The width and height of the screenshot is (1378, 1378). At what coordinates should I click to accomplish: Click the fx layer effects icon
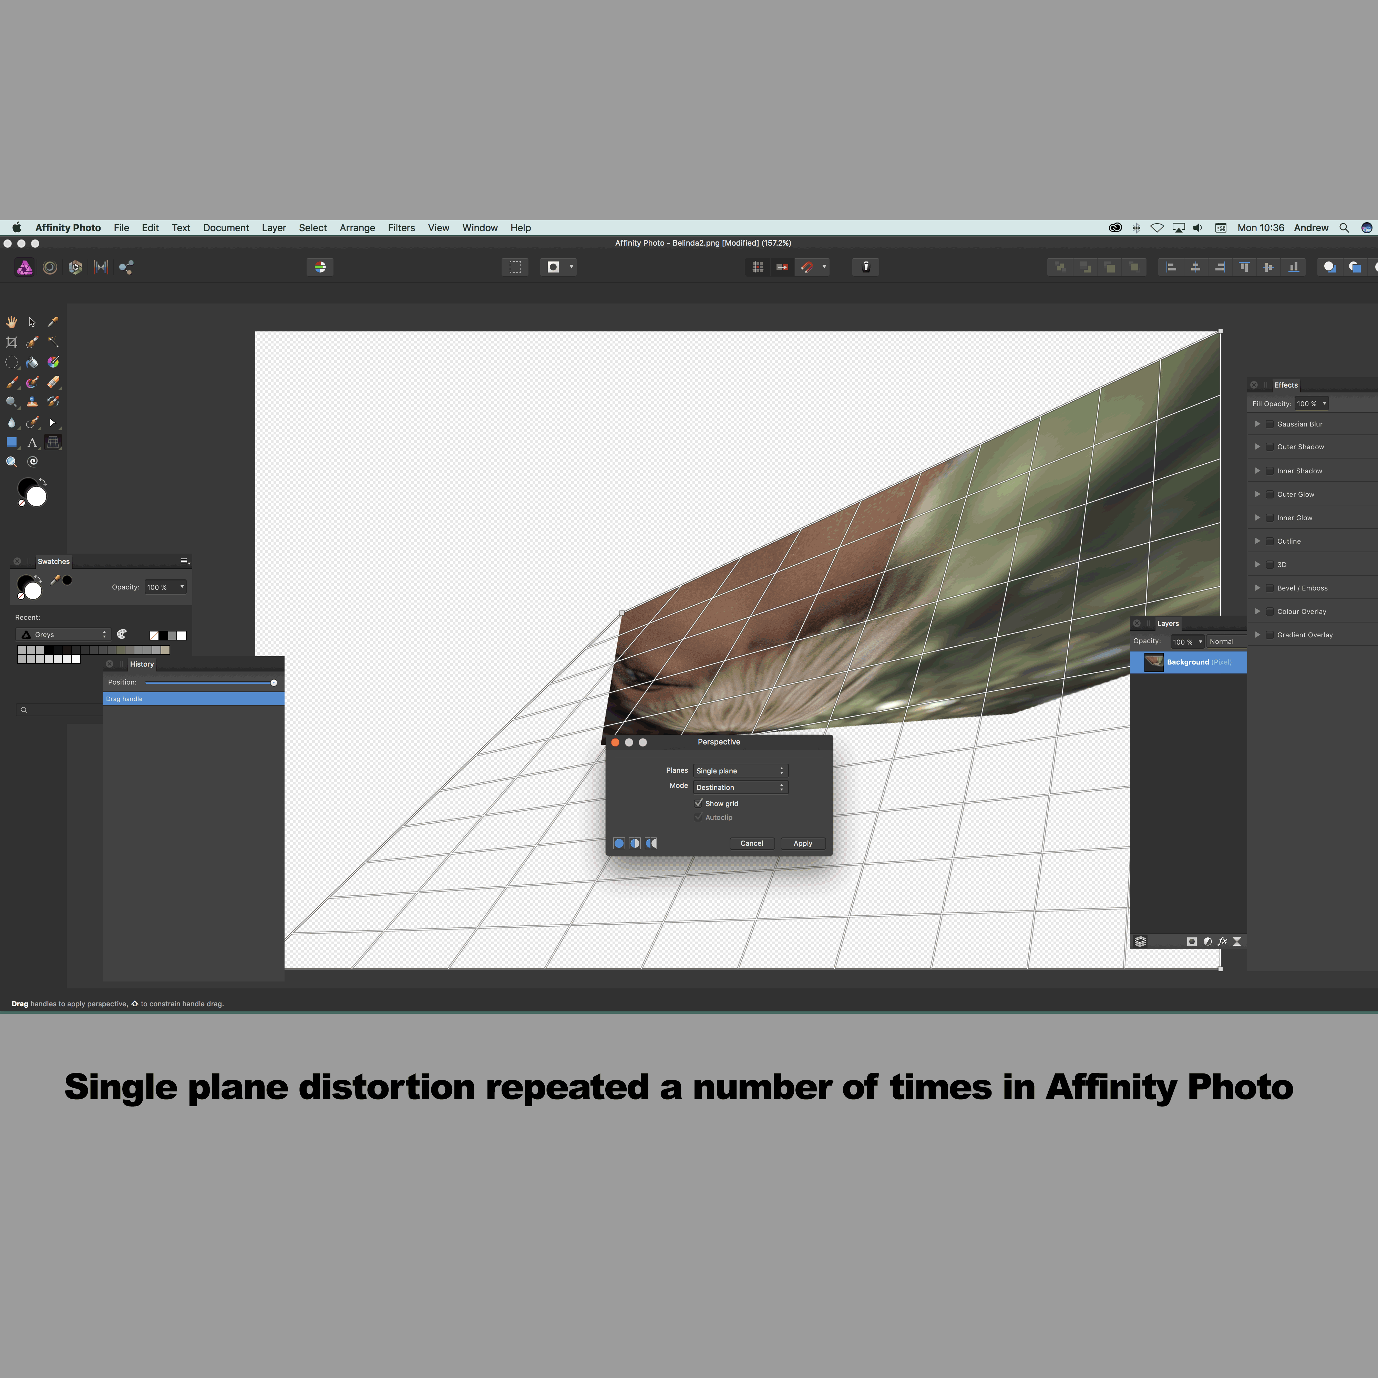(1222, 942)
